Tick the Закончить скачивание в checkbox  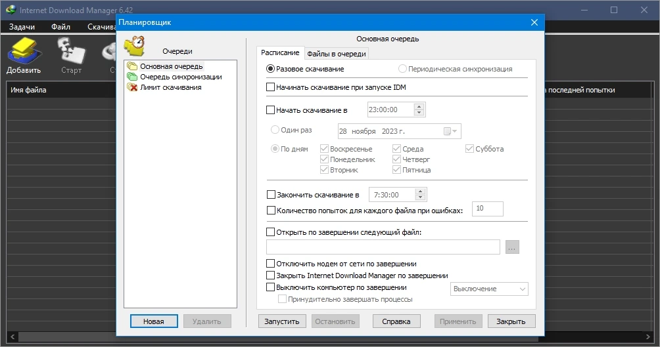(x=271, y=195)
